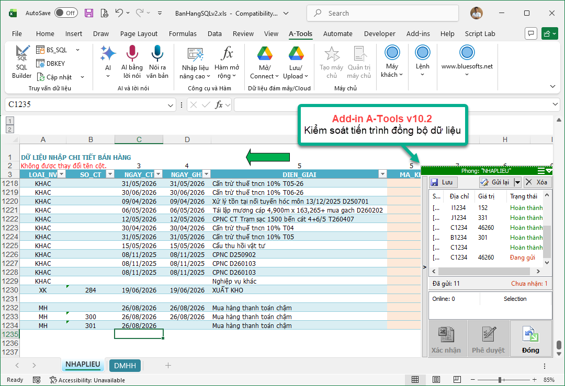Expand the formula bar
Image resolution: width=565 pixels, height=386 pixels.
point(555,104)
